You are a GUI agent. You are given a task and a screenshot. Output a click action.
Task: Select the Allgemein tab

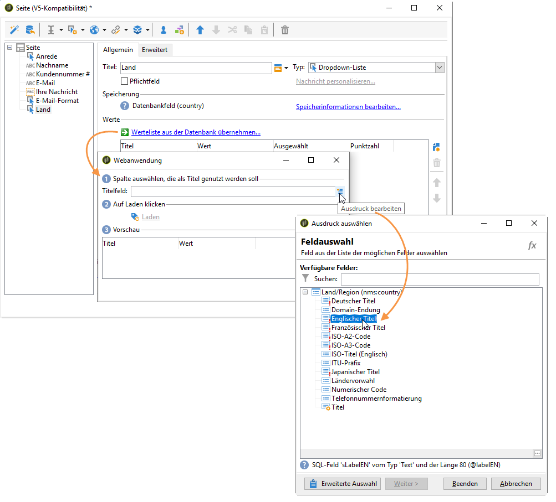click(118, 50)
